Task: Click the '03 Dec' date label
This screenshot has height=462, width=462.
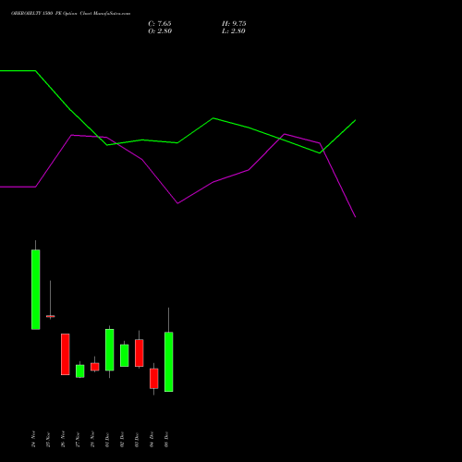Action: (137, 439)
